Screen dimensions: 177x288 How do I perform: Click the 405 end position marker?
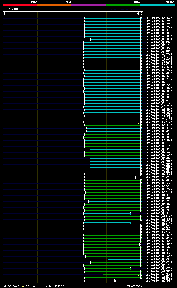point(140,14)
